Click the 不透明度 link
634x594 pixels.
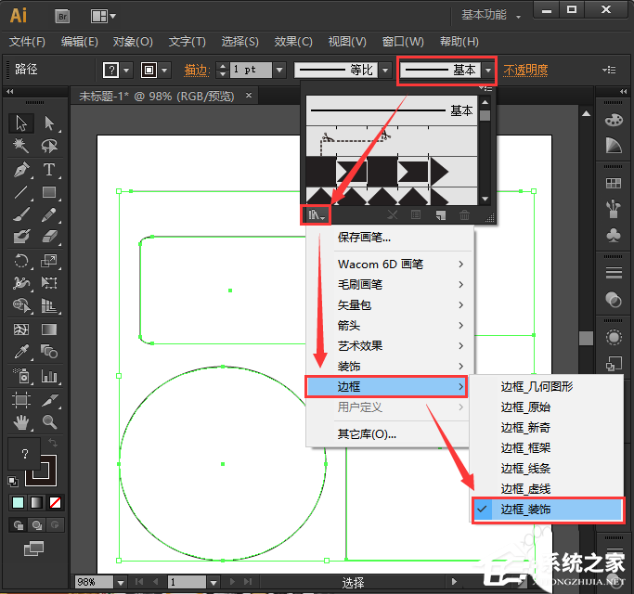(x=525, y=70)
